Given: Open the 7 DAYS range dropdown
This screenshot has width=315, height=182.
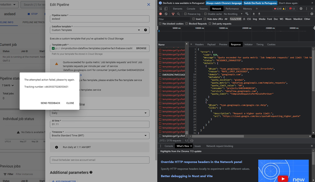Looking at the screenshot, I should [8, 85].
